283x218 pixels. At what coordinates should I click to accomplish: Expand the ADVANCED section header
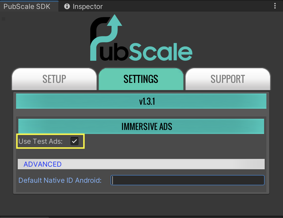[141, 164]
